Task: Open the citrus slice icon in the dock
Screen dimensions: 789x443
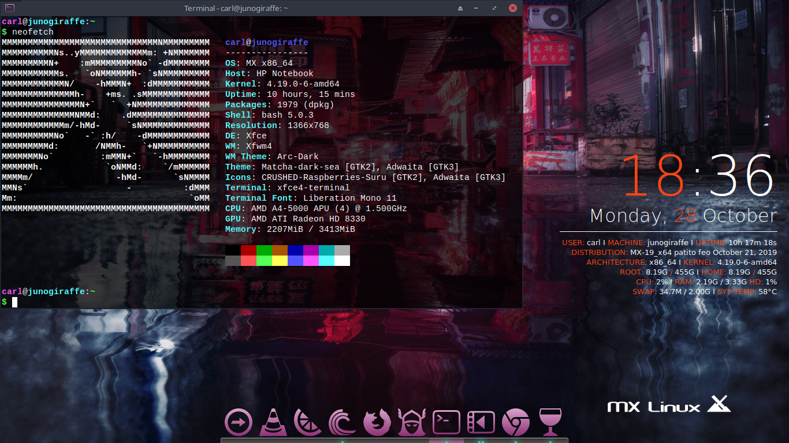Action: click(308, 422)
